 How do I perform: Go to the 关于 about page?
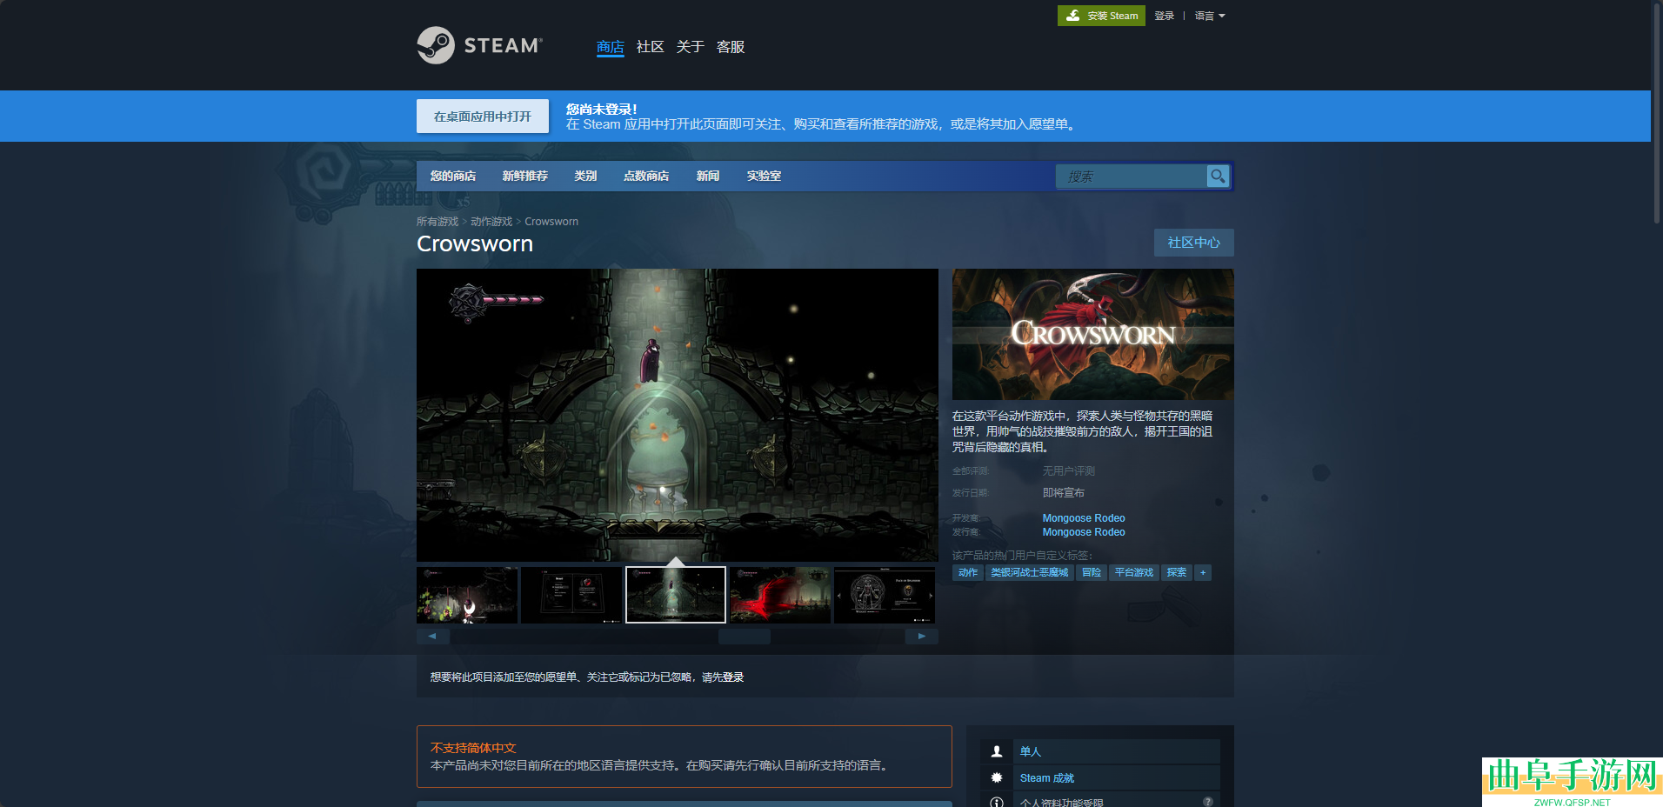point(691,47)
